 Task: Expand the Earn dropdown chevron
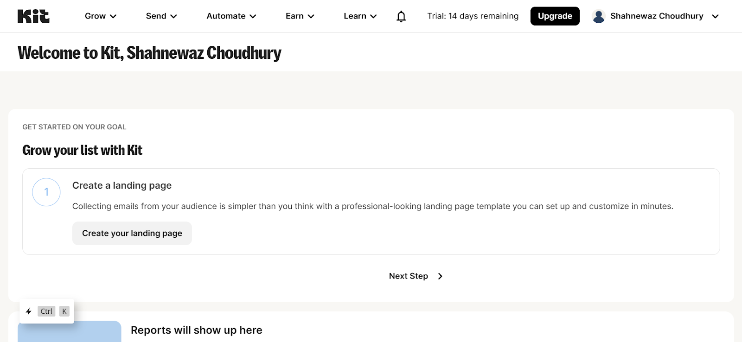tap(311, 16)
